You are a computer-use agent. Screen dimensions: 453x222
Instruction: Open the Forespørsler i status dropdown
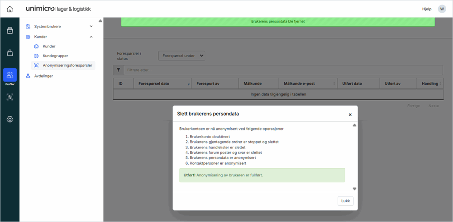[181, 55]
